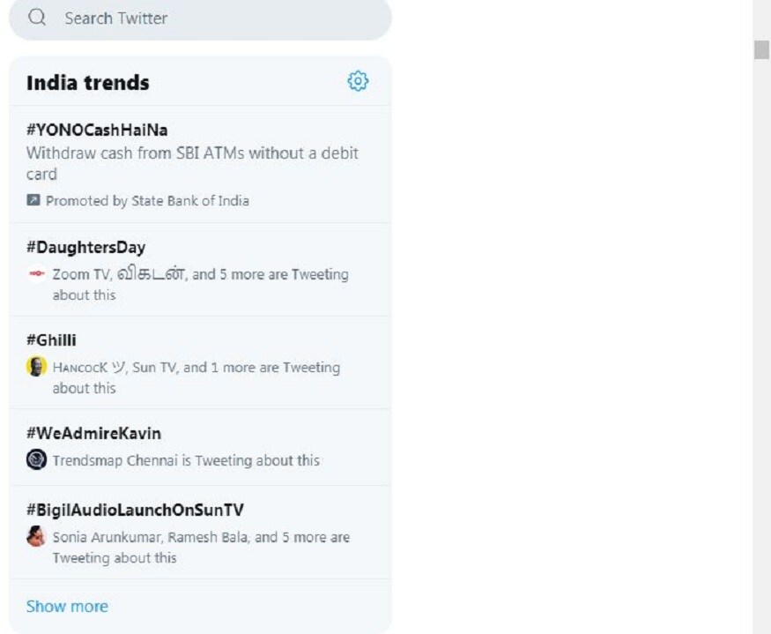The width and height of the screenshot is (771, 634).
Task: Click the Trendsmap Chennai avatar icon
Action: [36, 459]
